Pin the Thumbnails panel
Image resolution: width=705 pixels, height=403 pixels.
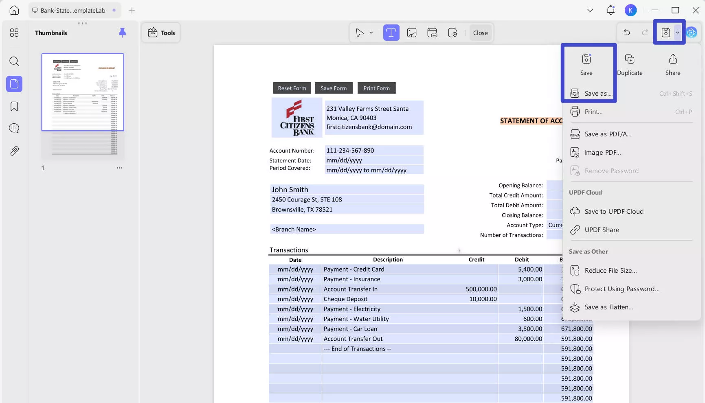(x=122, y=33)
